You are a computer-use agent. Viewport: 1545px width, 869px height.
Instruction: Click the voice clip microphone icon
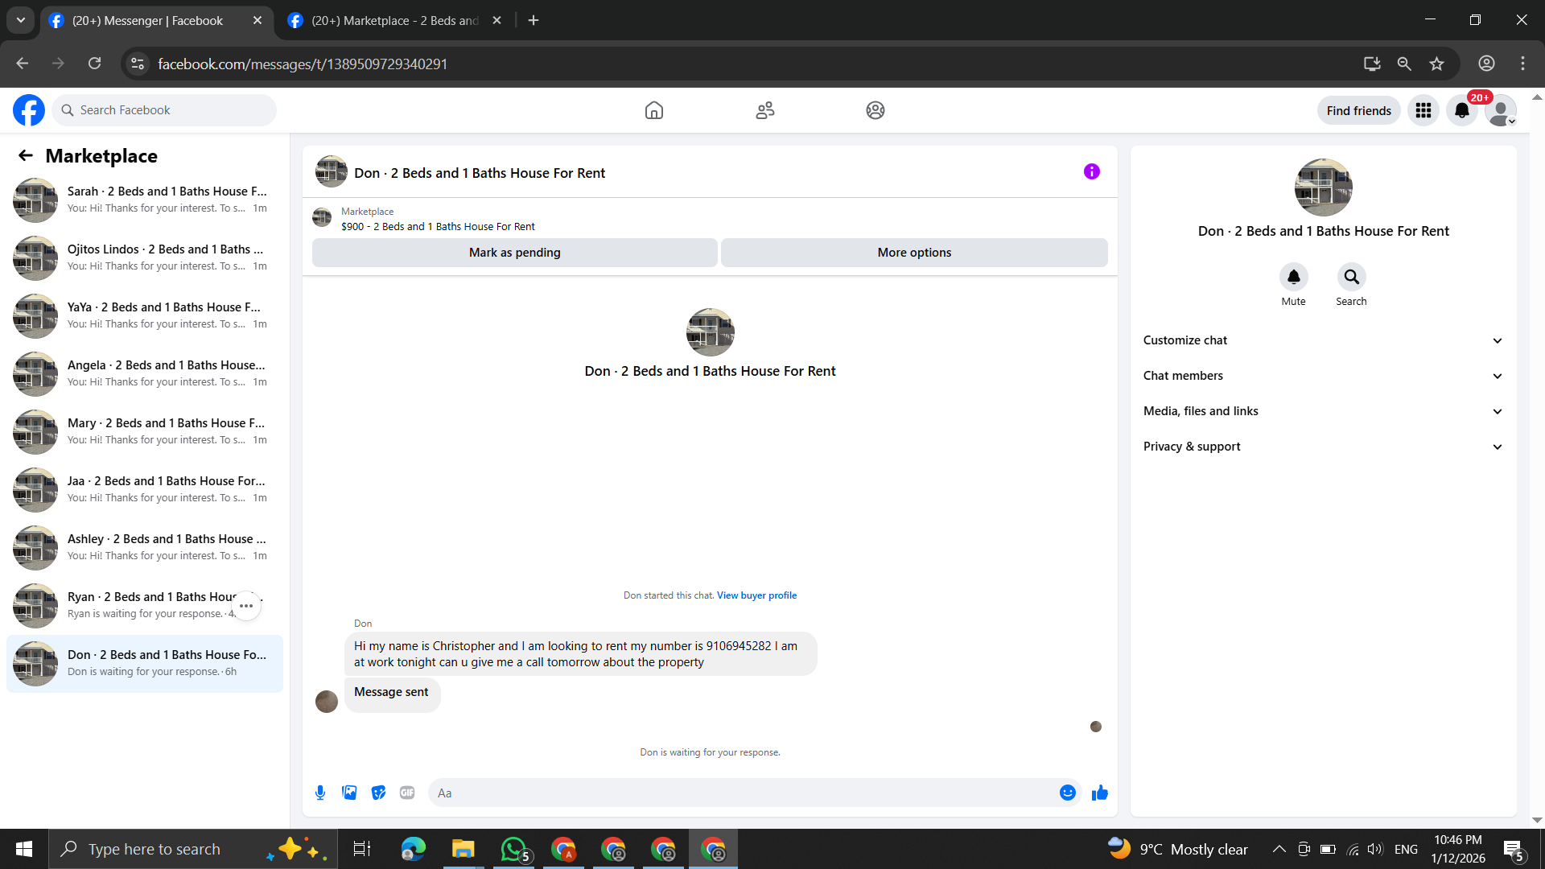point(320,793)
